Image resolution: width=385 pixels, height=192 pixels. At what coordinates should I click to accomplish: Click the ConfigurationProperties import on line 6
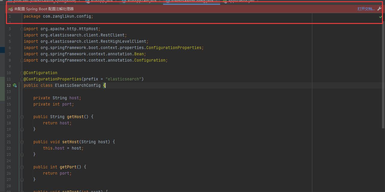coord(174,48)
